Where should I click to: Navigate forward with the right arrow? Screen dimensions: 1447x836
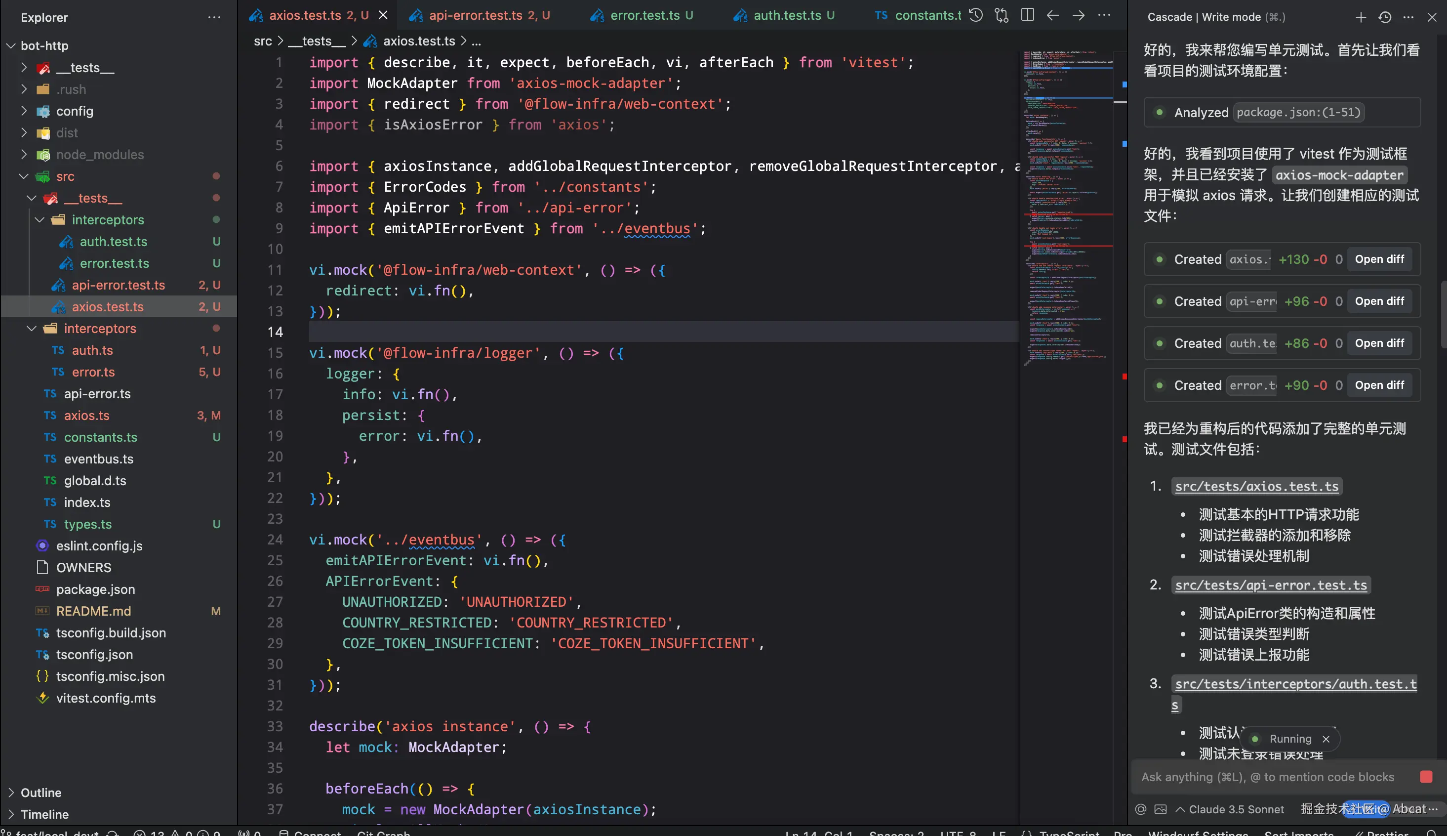1078,15
